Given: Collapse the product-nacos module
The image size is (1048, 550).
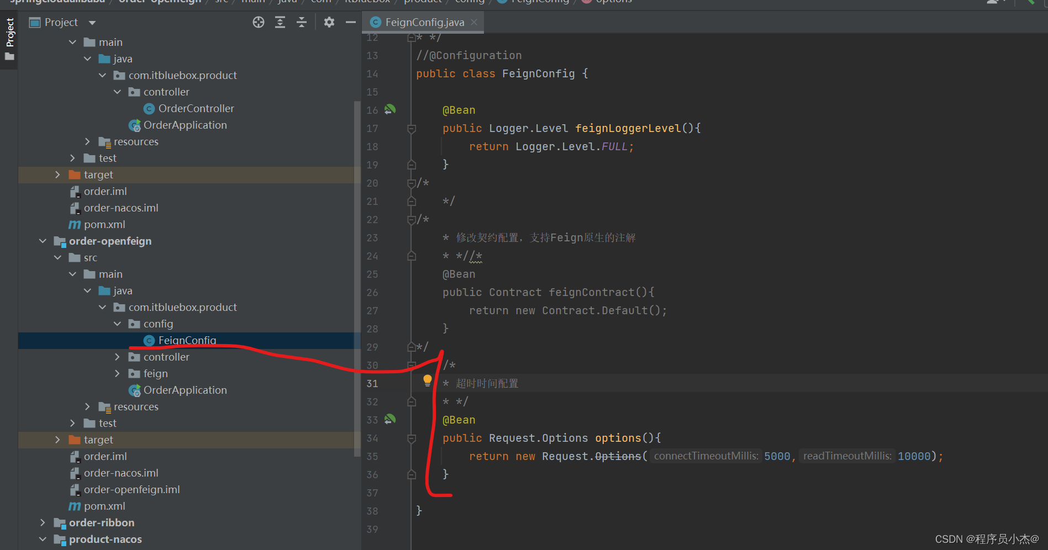Looking at the screenshot, I should pyautogui.click(x=43, y=539).
